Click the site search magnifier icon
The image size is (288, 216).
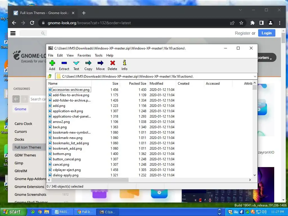[x=43, y=33]
